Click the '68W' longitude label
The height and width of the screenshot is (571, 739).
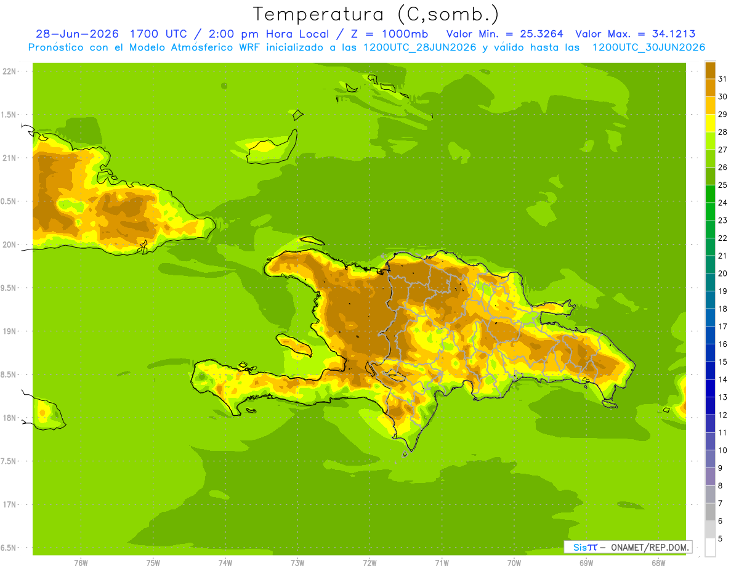[658, 563]
